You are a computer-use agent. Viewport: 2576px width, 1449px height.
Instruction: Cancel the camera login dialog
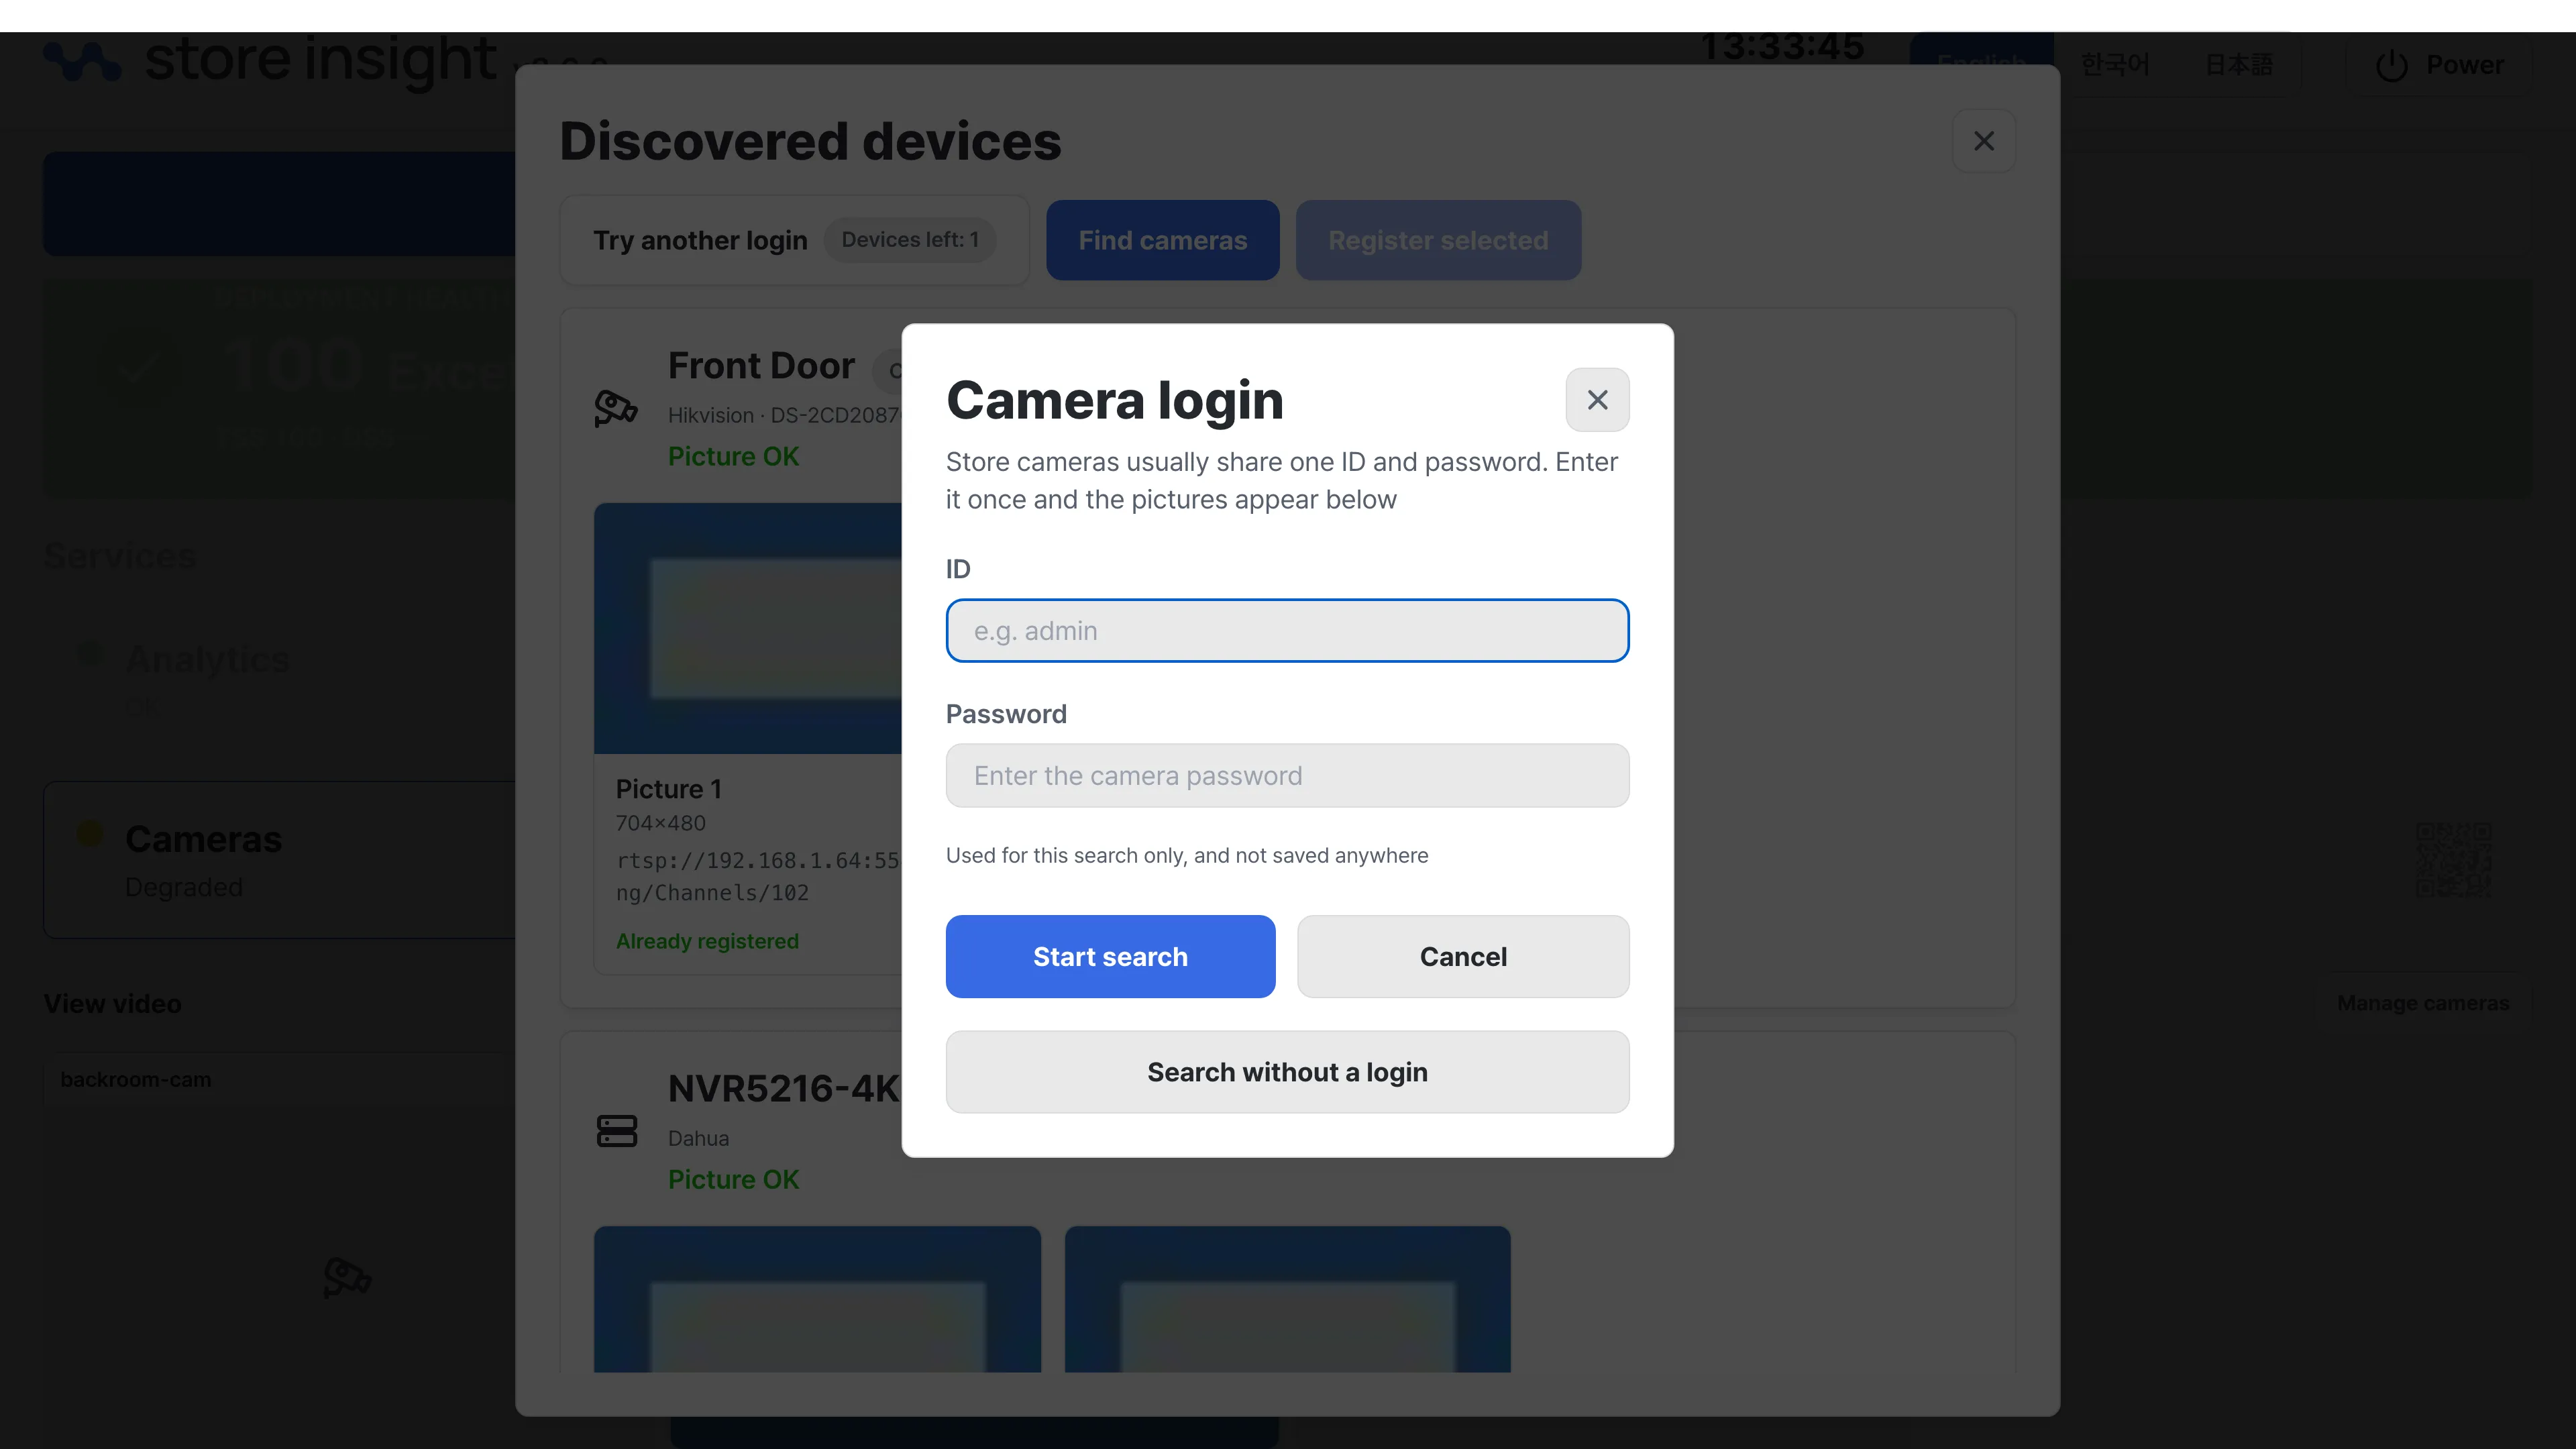point(1463,956)
